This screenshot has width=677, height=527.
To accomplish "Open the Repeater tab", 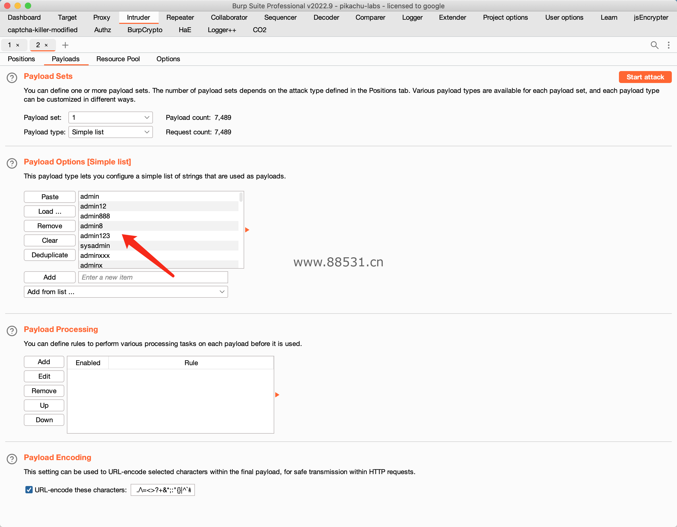I will [180, 17].
